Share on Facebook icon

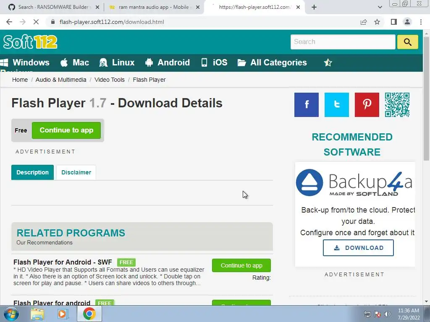pos(306,104)
